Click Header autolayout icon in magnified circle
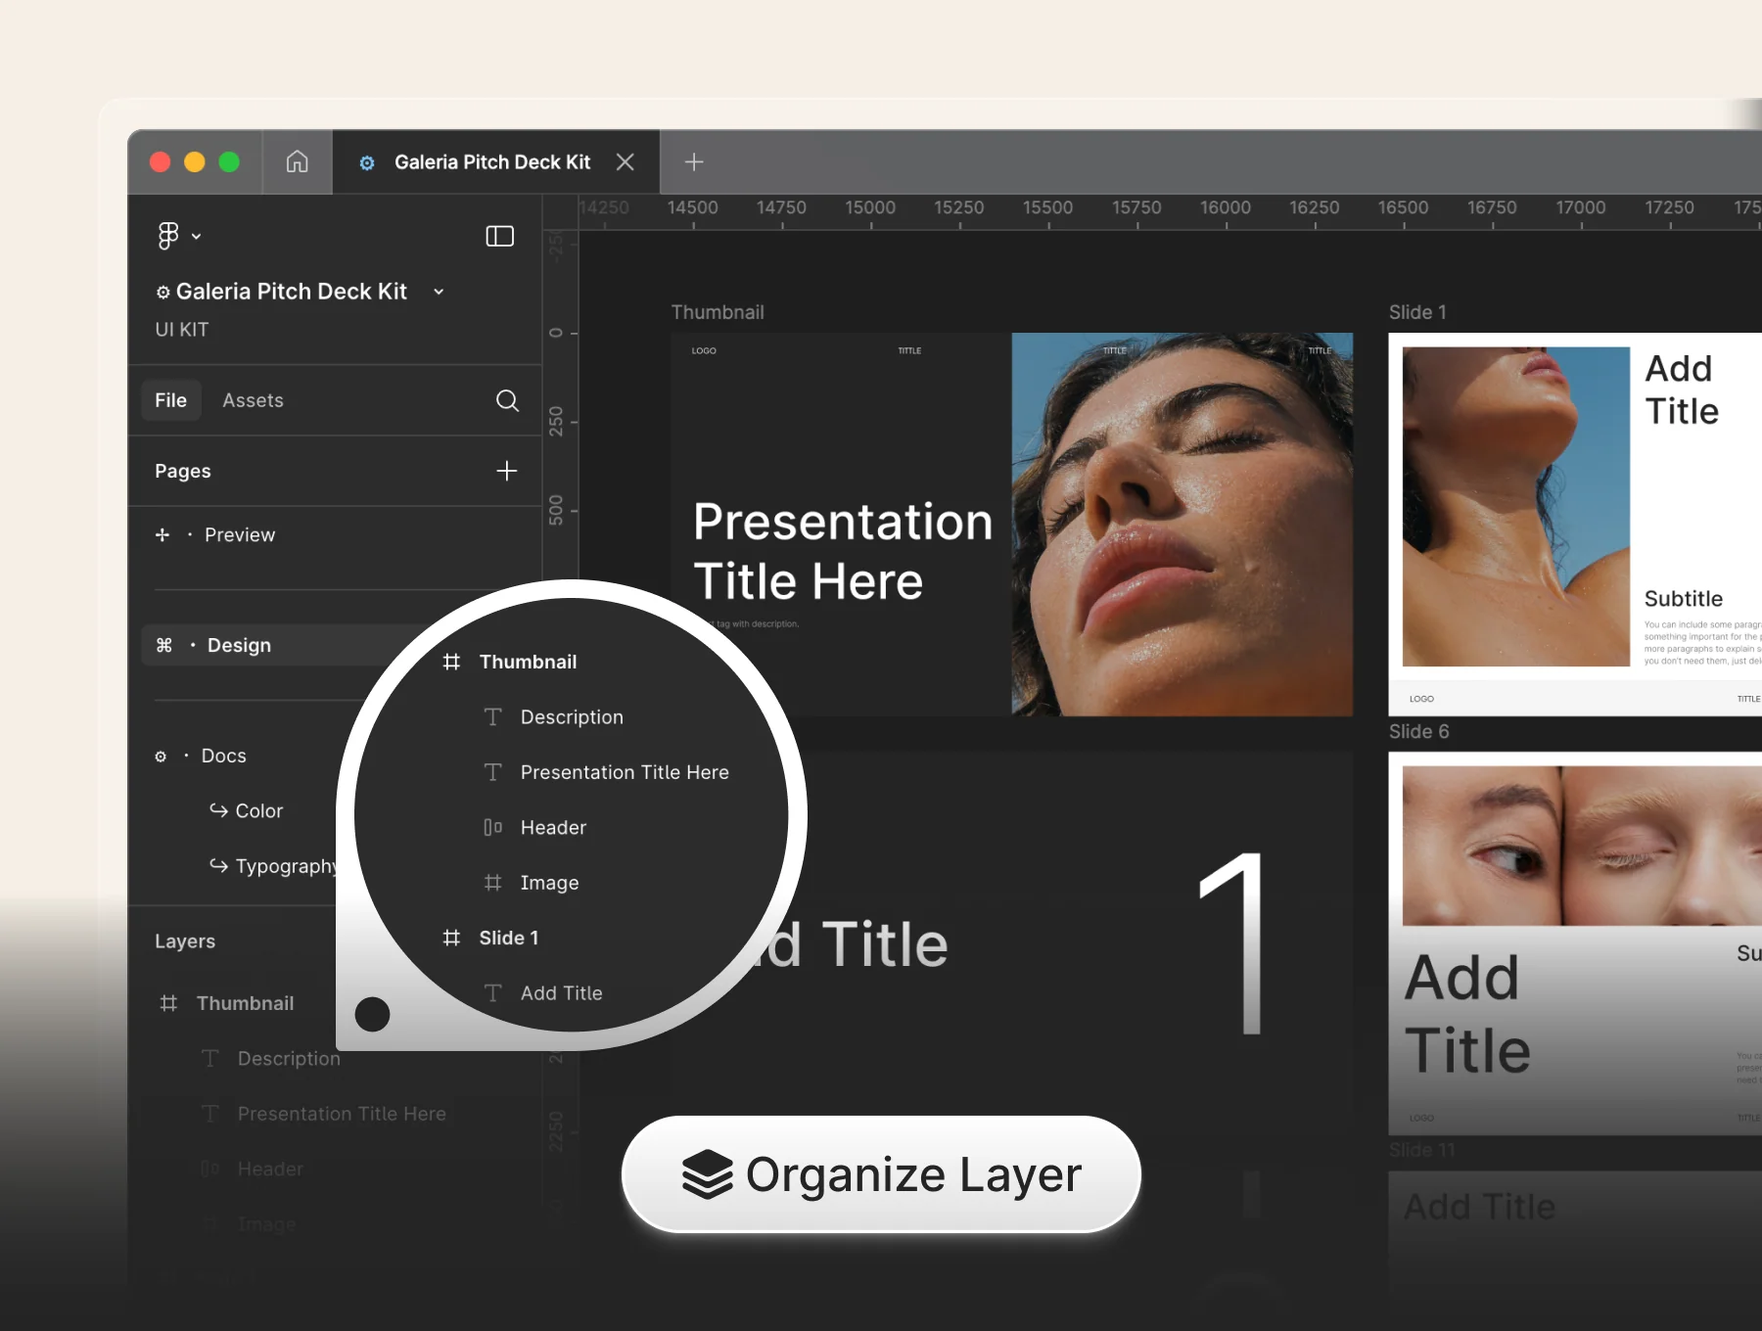The image size is (1762, 1331). 493,828
